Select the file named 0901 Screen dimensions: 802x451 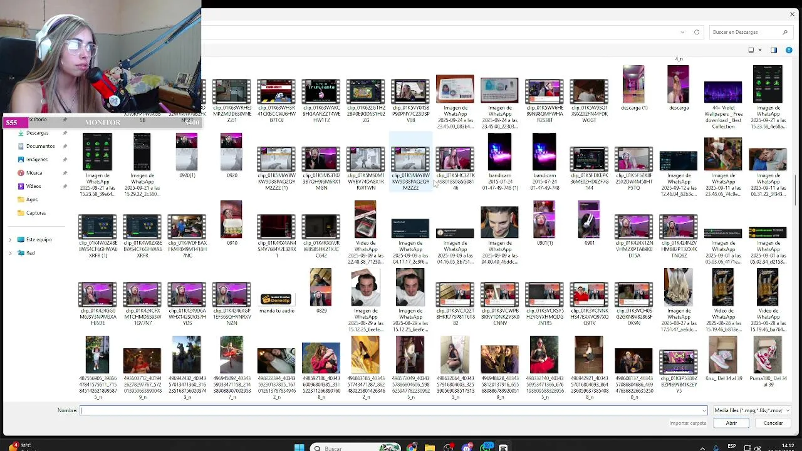click(x=589, y=223)
